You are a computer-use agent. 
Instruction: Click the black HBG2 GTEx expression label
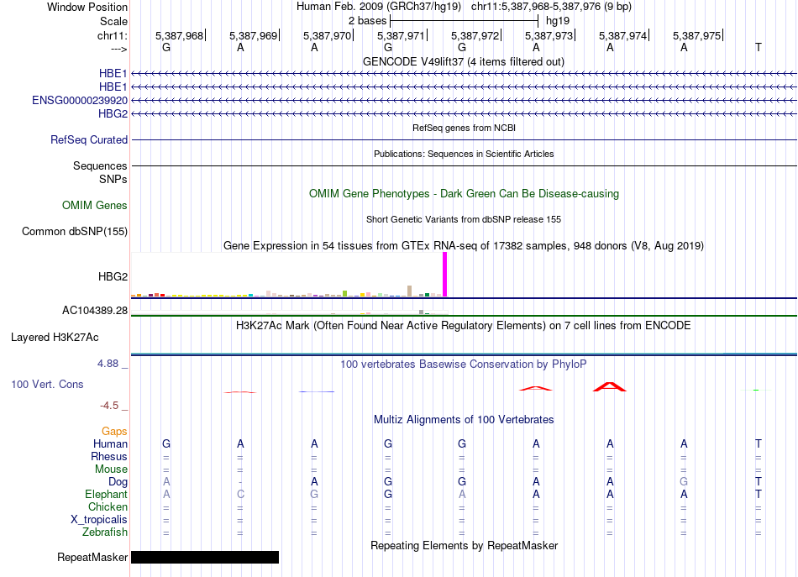tap(113, 276)
